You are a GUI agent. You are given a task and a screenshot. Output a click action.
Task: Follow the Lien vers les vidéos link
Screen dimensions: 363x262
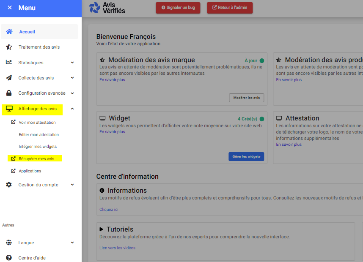[x=117, y=248]
